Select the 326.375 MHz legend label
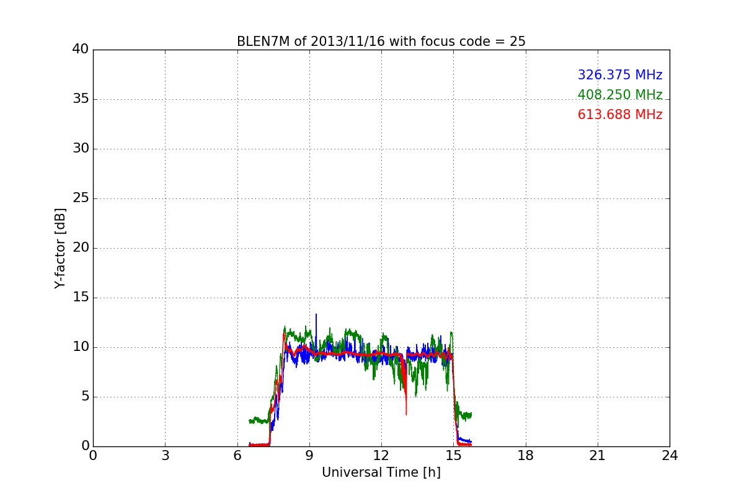This screenshot has height=496, width=744. click(x=620, y=75)
